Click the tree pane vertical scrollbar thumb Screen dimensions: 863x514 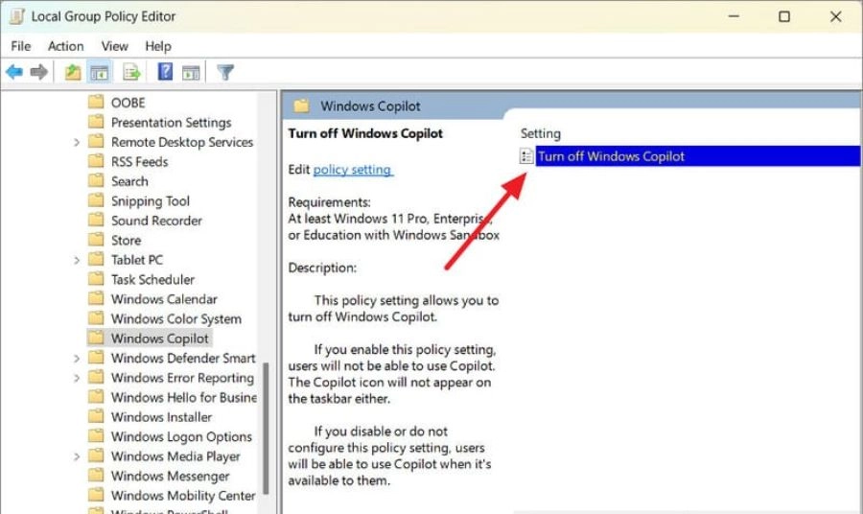click(266, 428)
